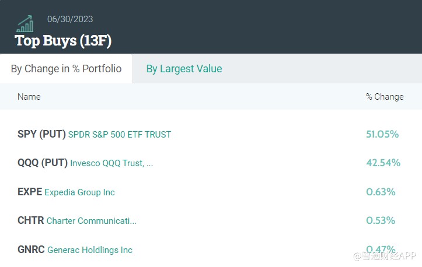This screenshot has width=422, height=267.
Task: Click the 51.05% change value for SPY
Action: click(382, 134)
